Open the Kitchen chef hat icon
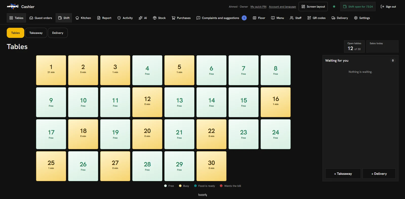 pyautogui.click(x=77, y=18)
